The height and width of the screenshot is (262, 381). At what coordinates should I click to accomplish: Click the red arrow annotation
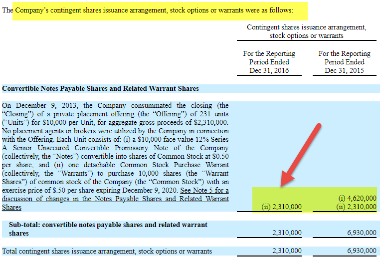tap(301, 155)
